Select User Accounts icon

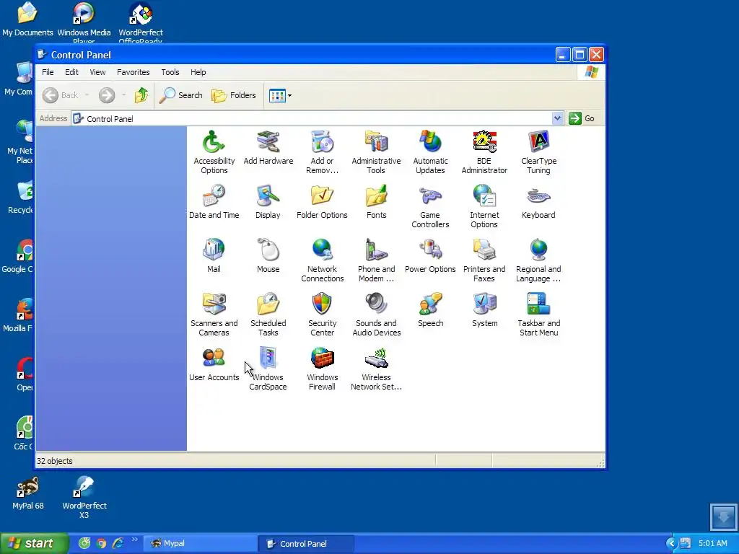214,364
